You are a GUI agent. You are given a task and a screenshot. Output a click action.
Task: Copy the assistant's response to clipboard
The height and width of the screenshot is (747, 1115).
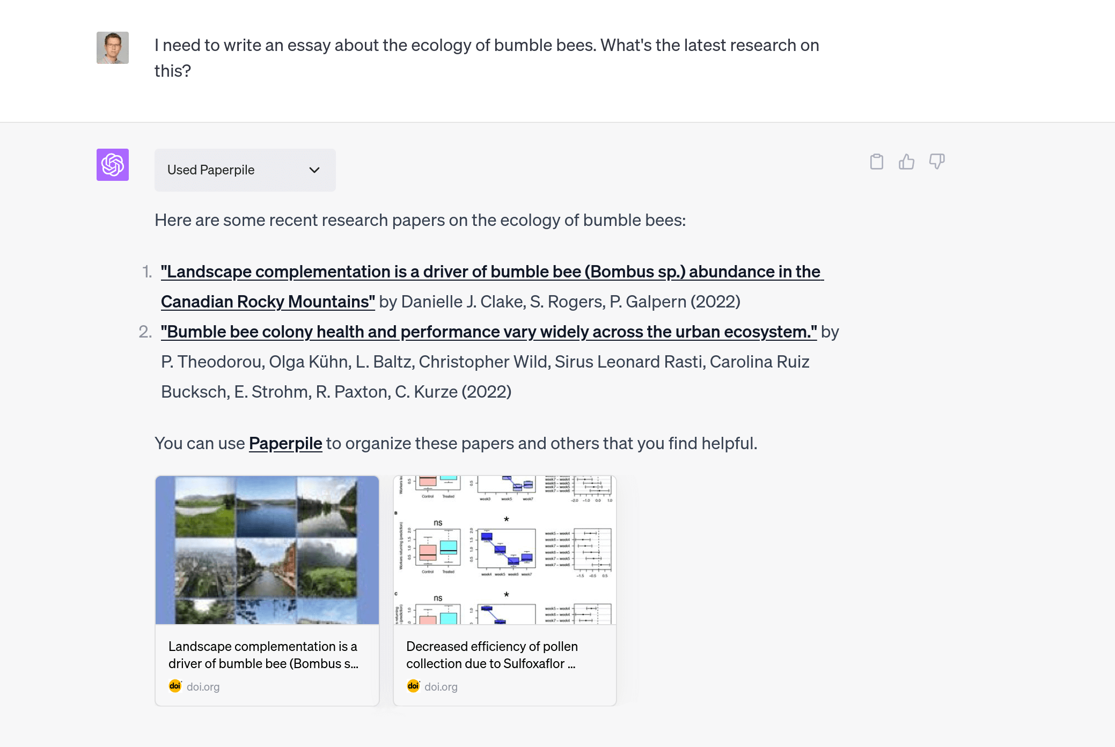pyautogui.click(x=877, y=162)
